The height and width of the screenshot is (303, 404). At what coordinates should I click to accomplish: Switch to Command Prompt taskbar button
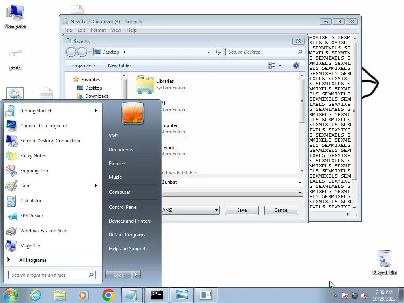157,295
